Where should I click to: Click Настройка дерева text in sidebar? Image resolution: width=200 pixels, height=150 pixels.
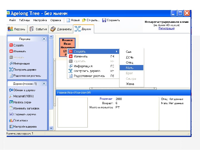(x=25, y=126)
